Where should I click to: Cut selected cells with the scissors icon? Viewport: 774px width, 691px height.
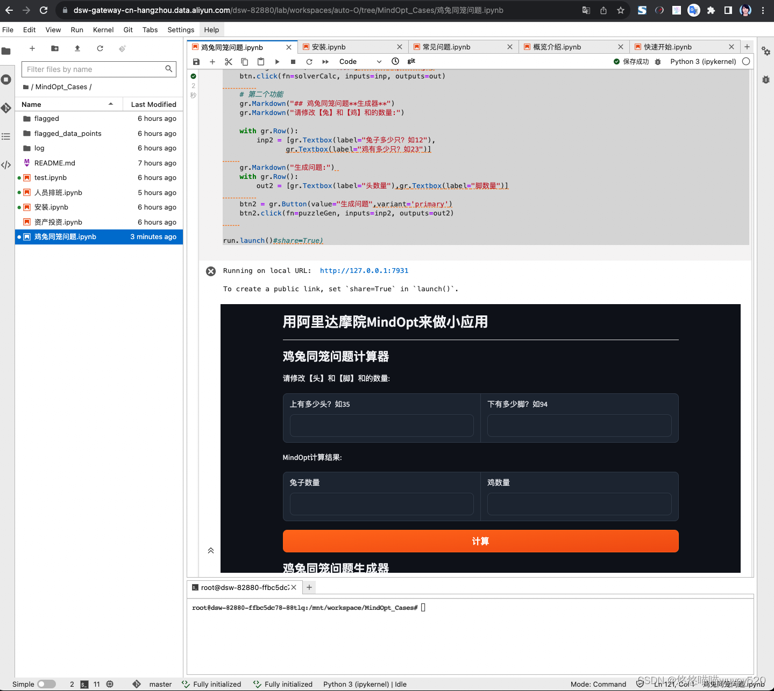229,62
